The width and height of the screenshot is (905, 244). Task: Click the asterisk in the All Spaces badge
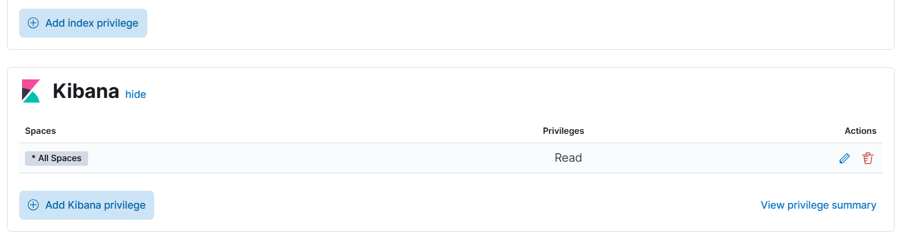point(34,158)
